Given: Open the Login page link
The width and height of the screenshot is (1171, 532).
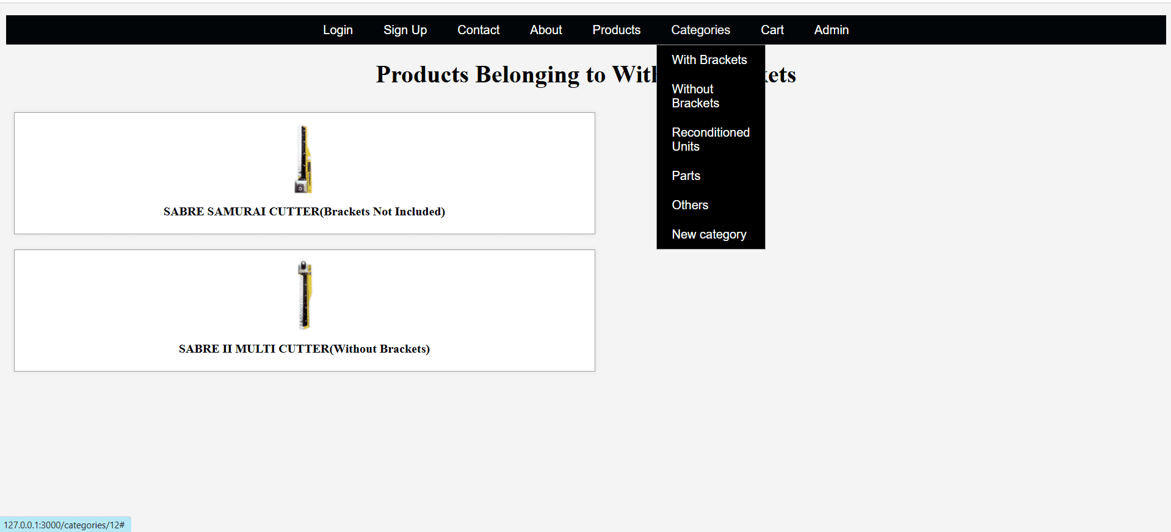Looking at the screenshot, I should click(338, 30).
